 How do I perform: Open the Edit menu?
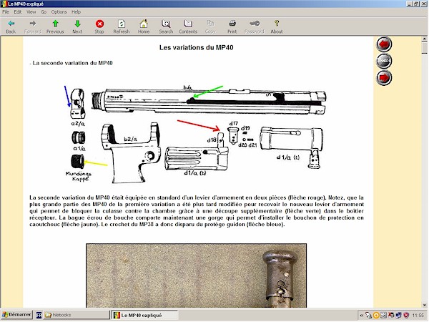coord(18,11)
